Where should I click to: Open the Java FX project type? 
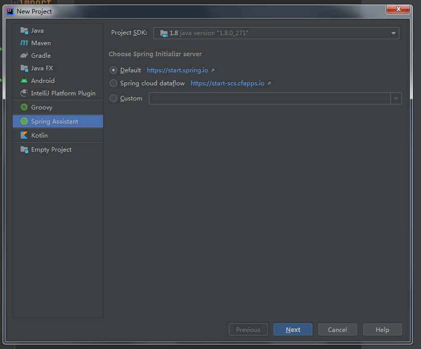(24, 68)
